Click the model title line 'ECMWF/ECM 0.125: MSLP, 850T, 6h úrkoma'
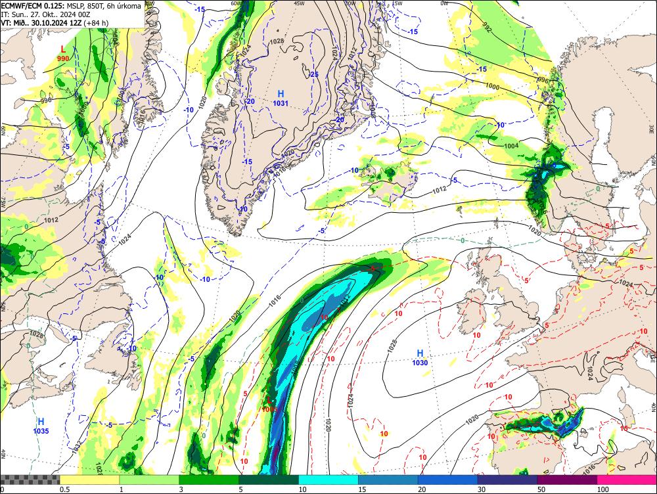 coord(71,6)
